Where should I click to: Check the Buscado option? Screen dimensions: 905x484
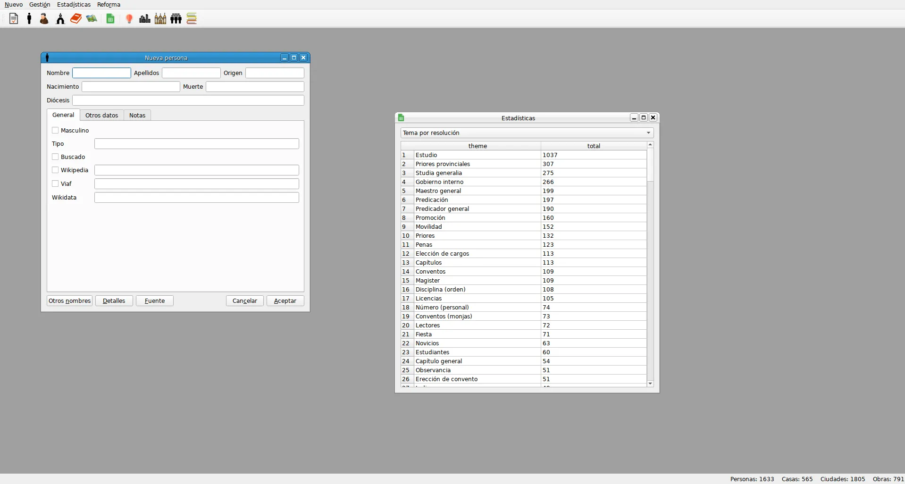click(x=55, y=157)
